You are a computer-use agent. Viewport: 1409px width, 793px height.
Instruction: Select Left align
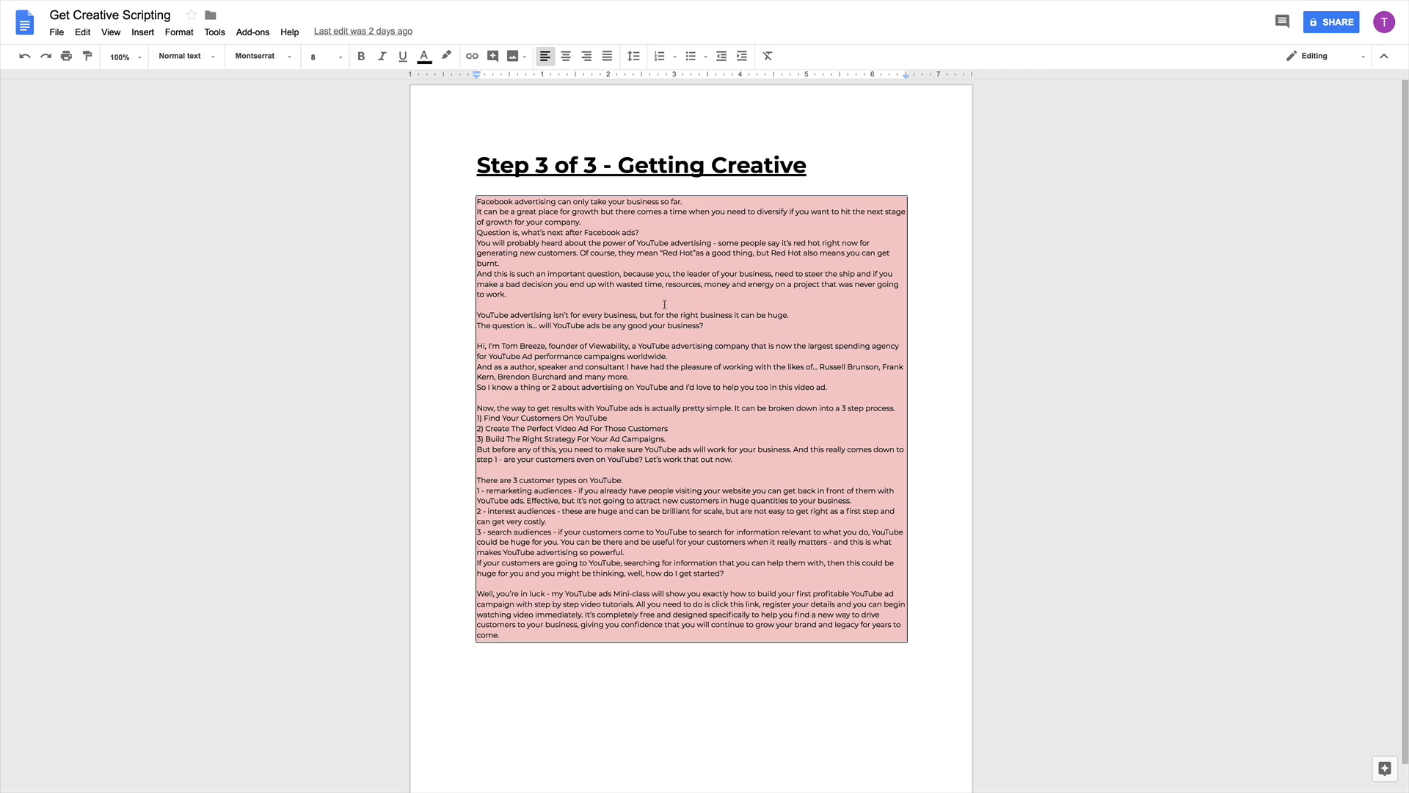click(x=545, y=57)
